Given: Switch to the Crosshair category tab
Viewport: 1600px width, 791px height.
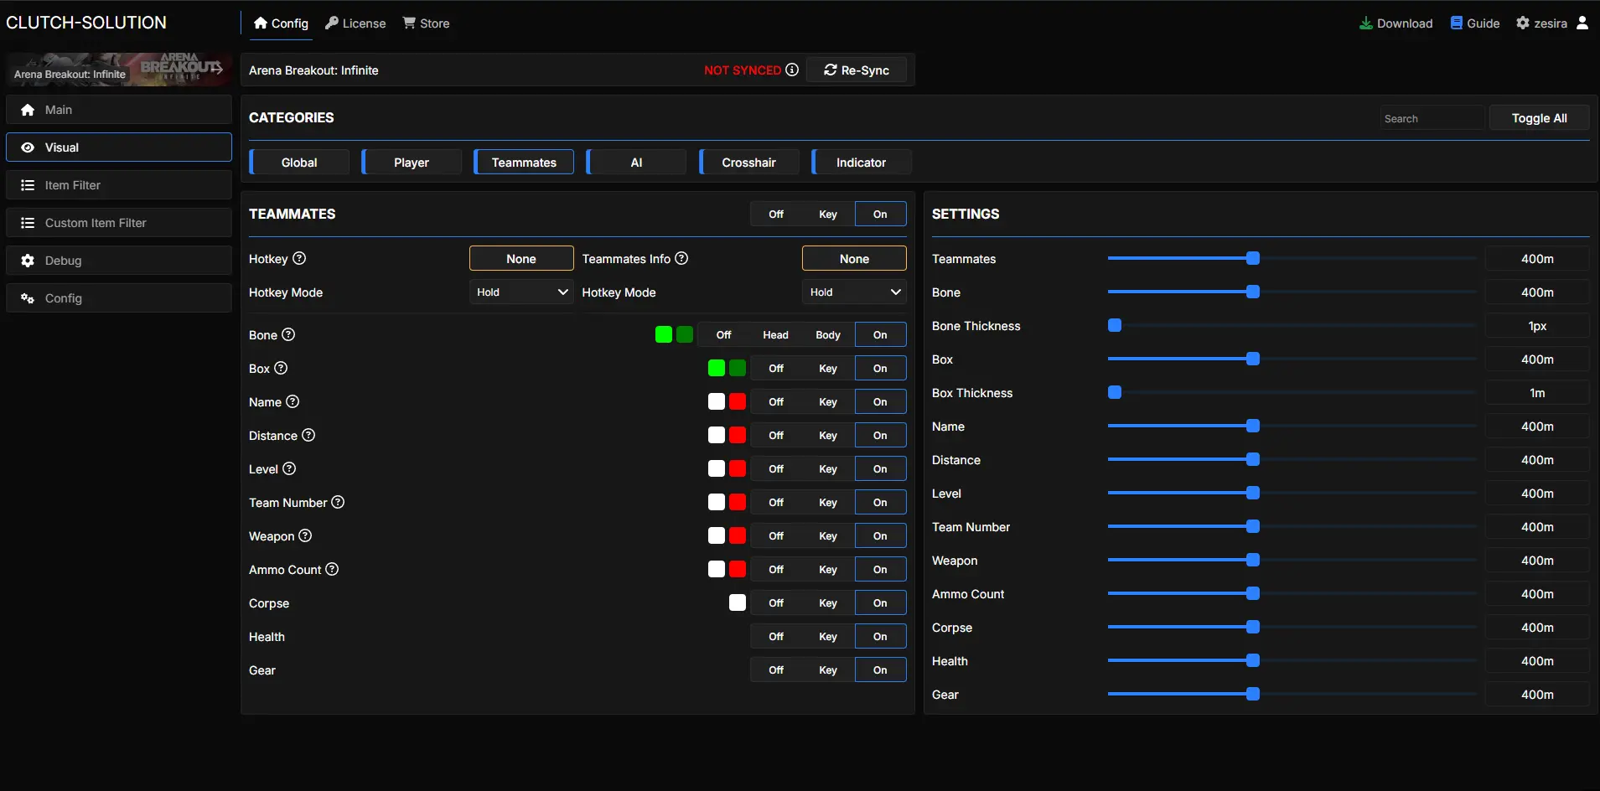Looking at the screenshot, I should (748, 162).
